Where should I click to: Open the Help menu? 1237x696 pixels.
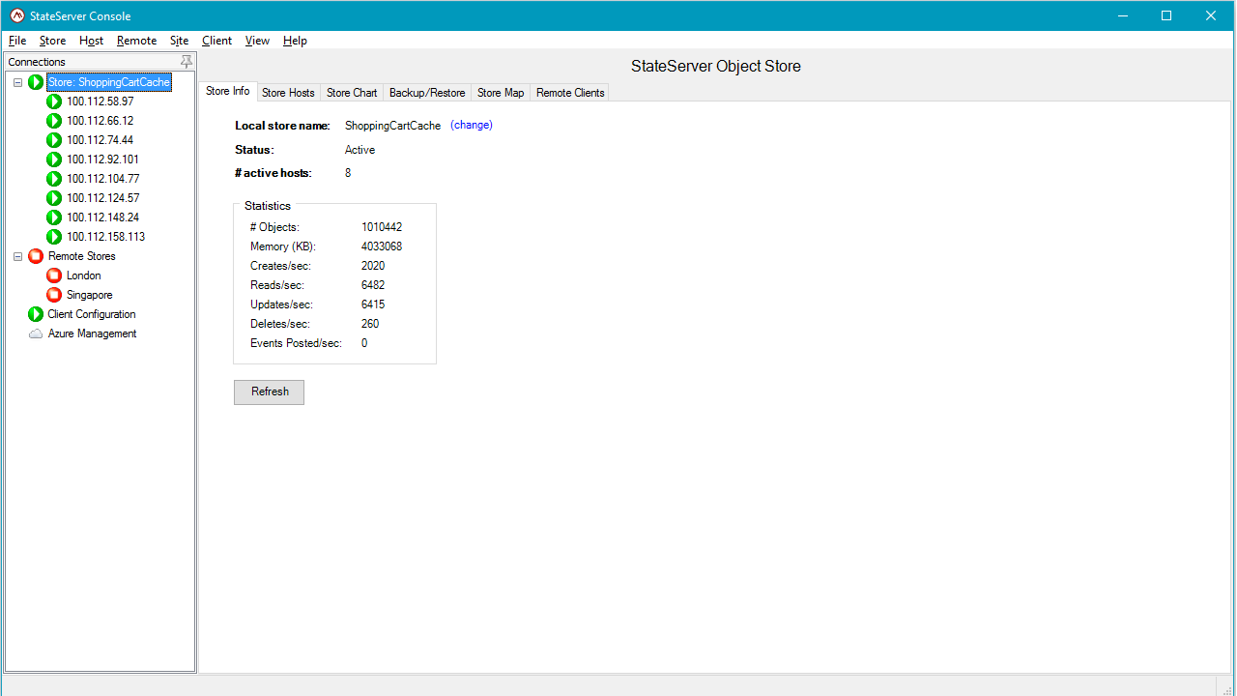click(x=295, y=41)
